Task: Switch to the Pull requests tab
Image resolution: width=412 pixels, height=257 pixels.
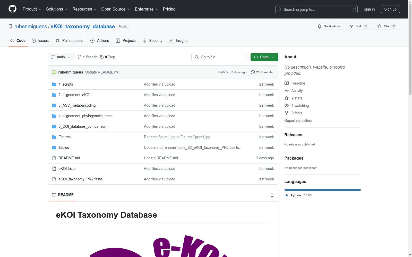Action: pos(69,41)
